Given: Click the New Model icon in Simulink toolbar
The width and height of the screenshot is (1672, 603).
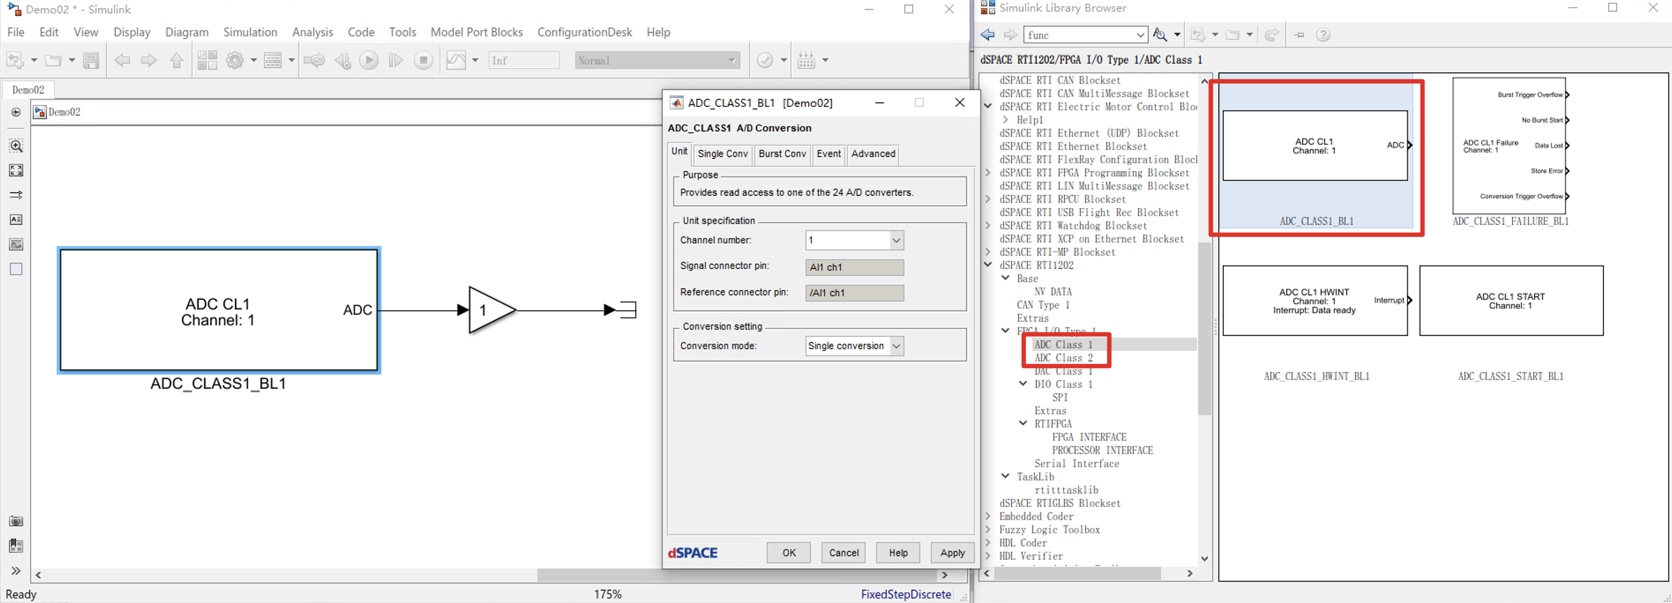Looking at the screenshot, I should [x=15, y=60].
